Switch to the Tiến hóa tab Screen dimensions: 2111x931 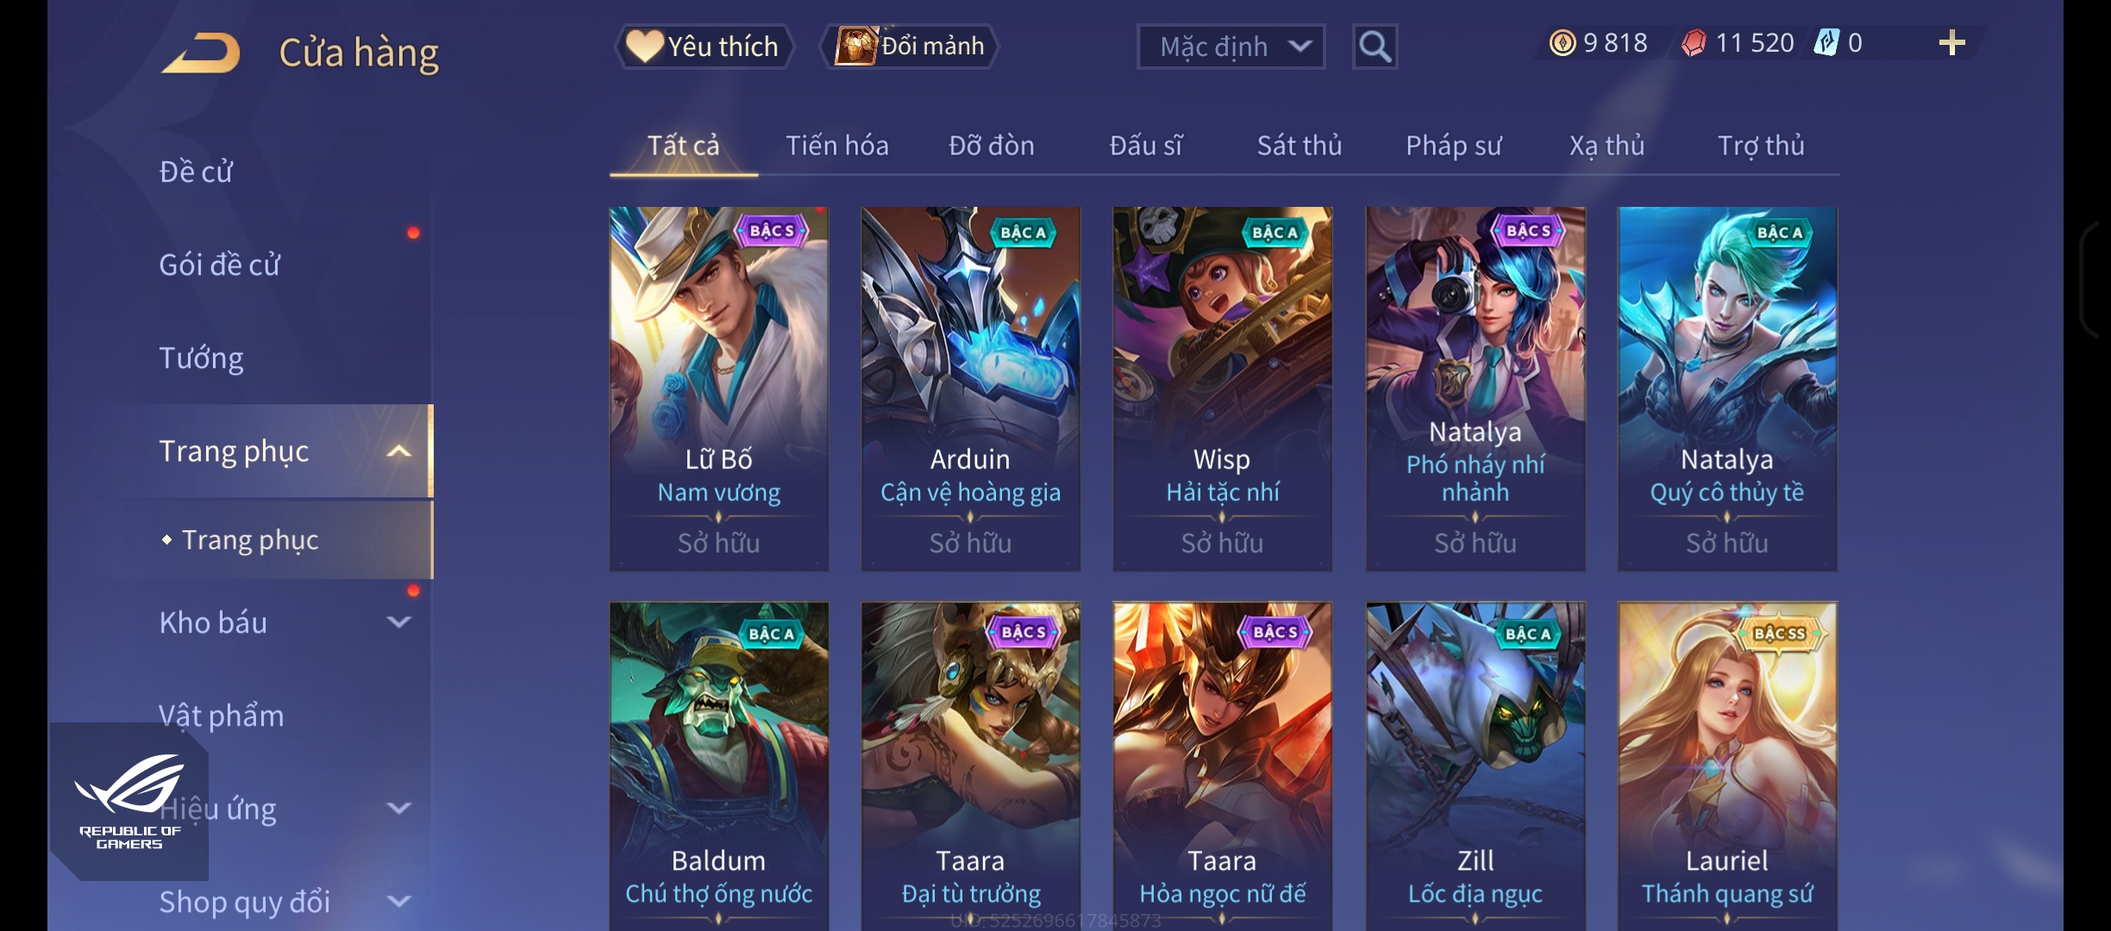coord(836,146)
